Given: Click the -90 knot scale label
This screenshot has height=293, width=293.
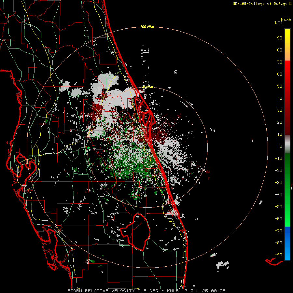Looking at the screenshot, I should click(x=278, y=255).
